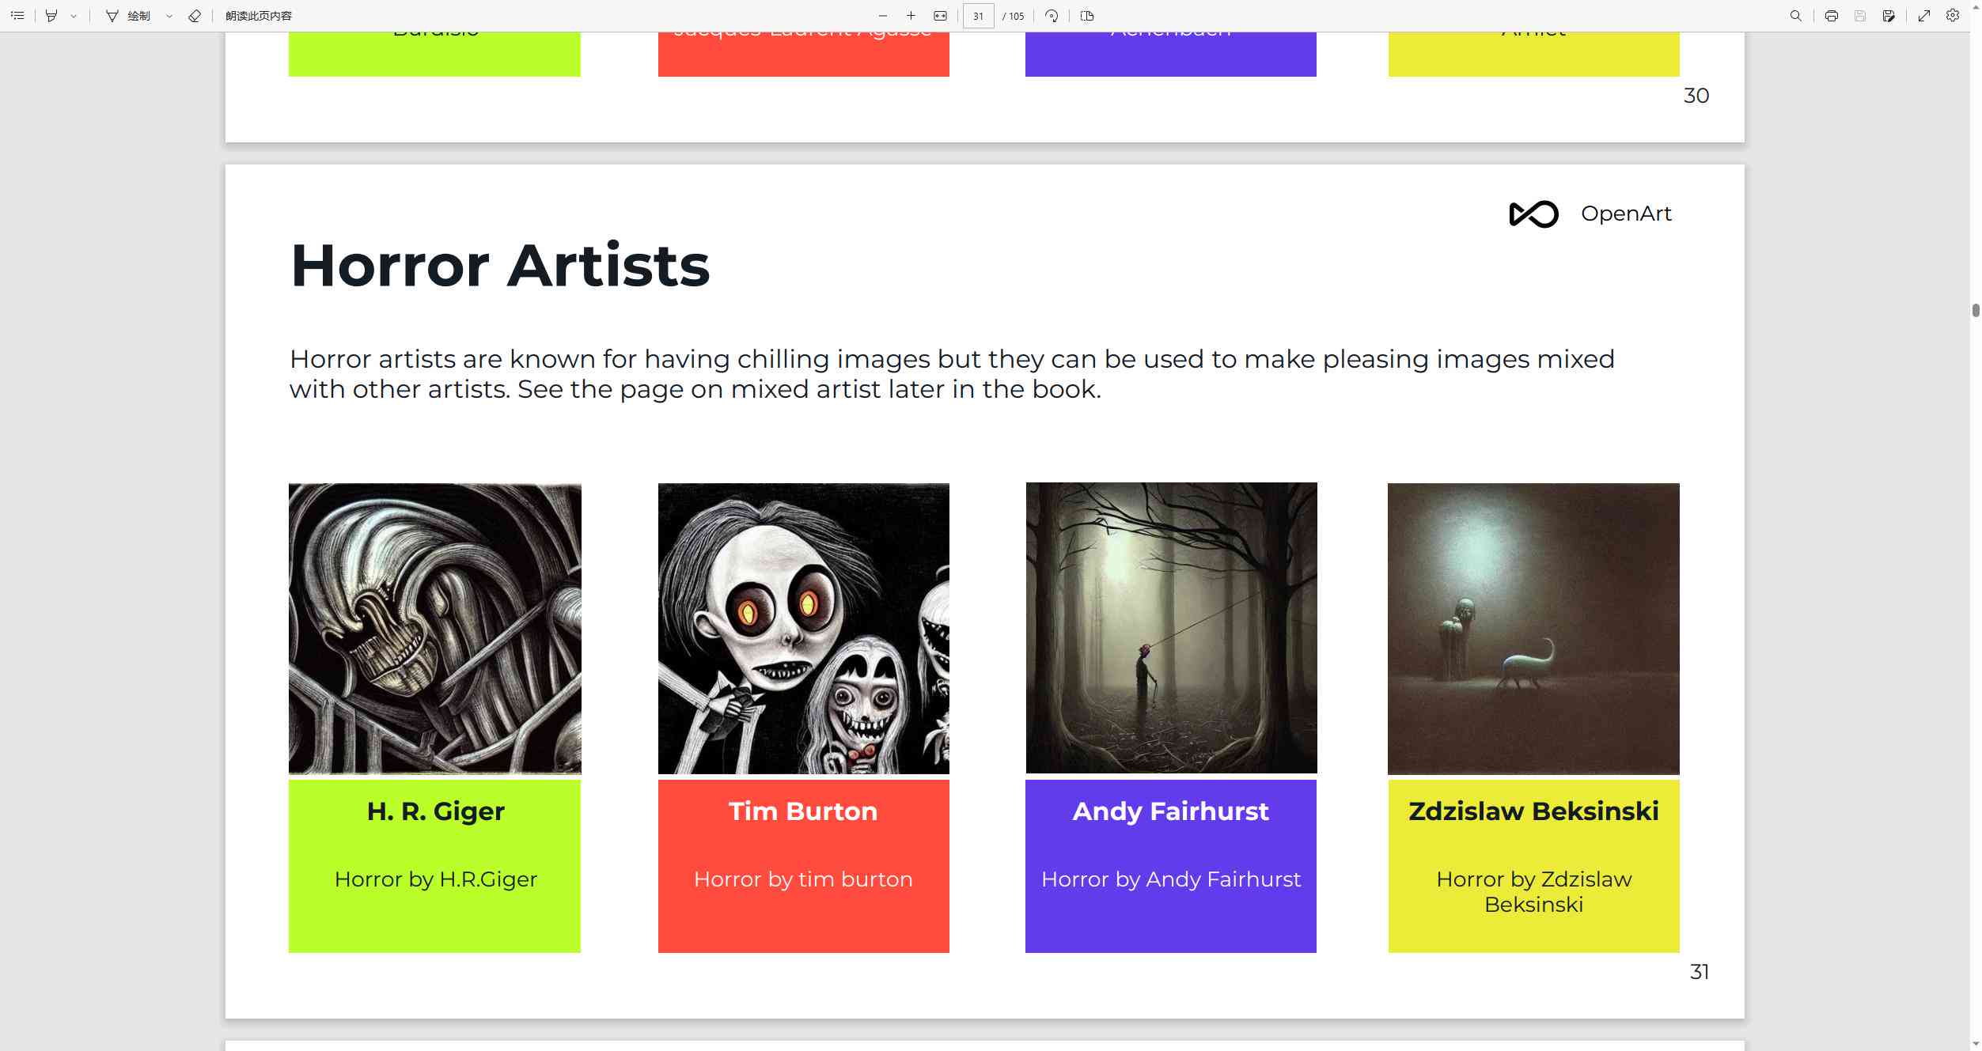Click the eraser tool icon
This screenshot has height=1051, width=1982.
tap(193, 14)
